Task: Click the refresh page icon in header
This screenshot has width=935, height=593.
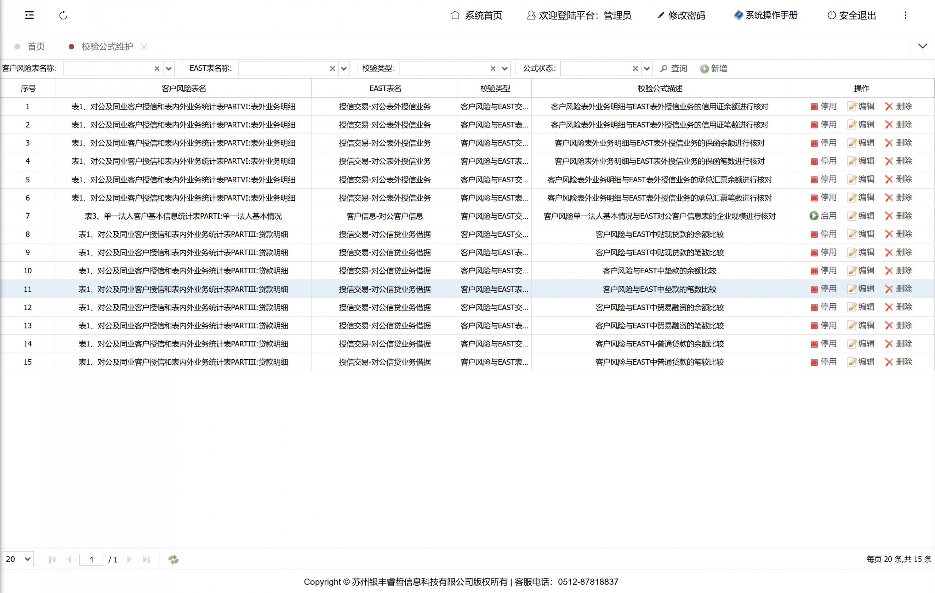Action: point(63,15)
